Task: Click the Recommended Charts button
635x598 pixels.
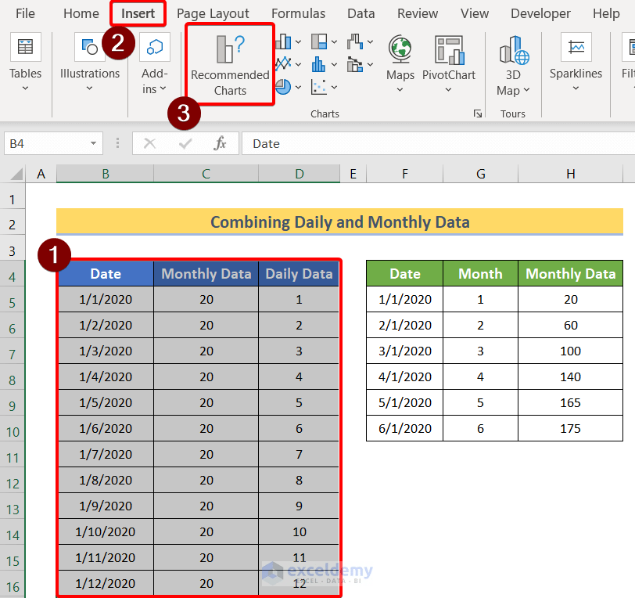Action: coord(229,64)
